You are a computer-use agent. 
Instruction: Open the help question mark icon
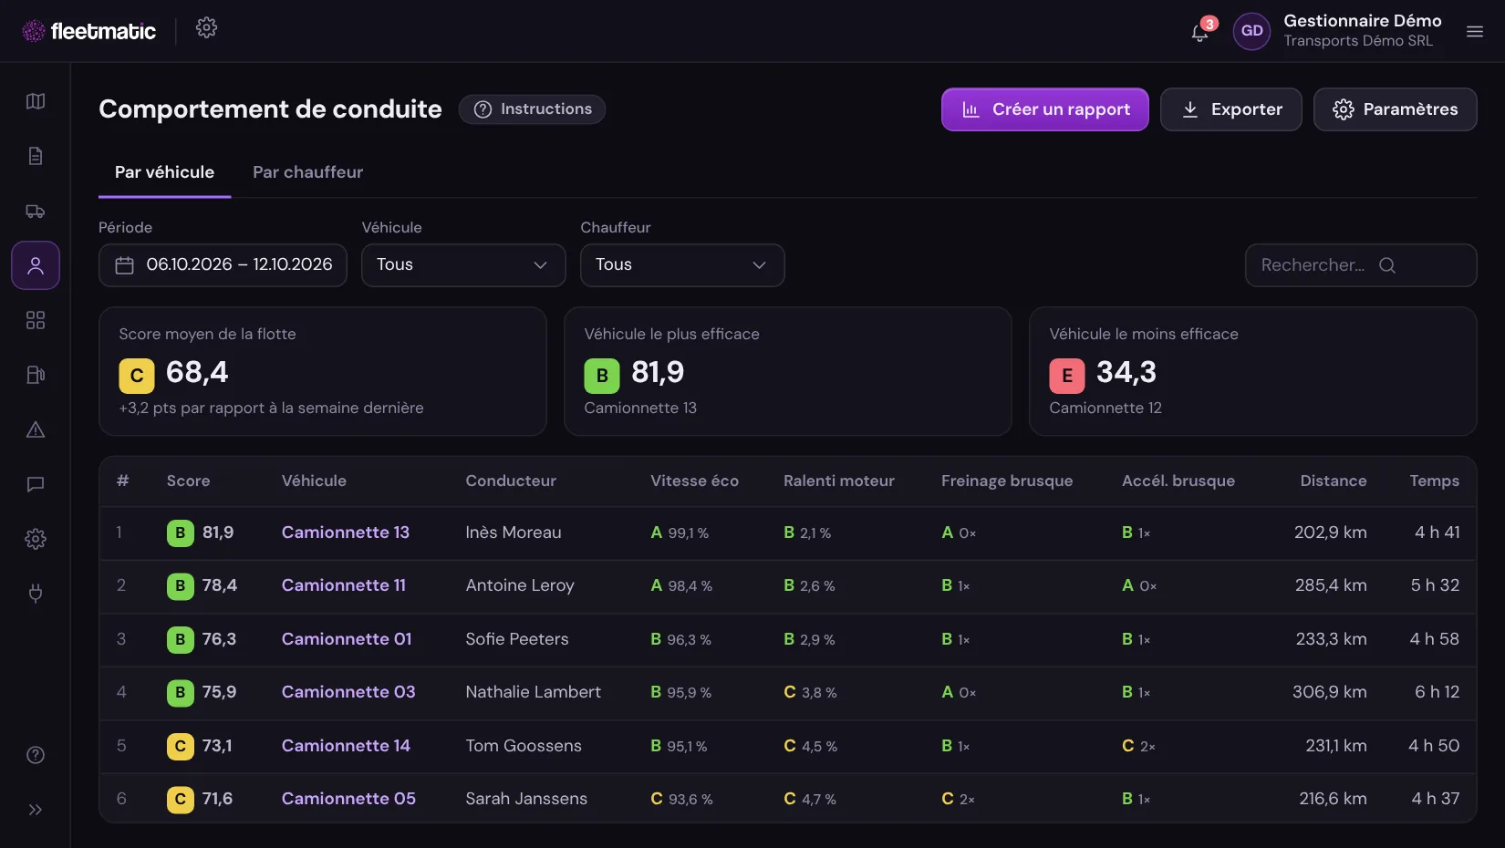tap(36, 755)
